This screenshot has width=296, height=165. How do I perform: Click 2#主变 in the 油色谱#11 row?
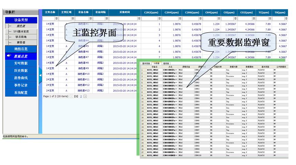click(x=50, y=80)
